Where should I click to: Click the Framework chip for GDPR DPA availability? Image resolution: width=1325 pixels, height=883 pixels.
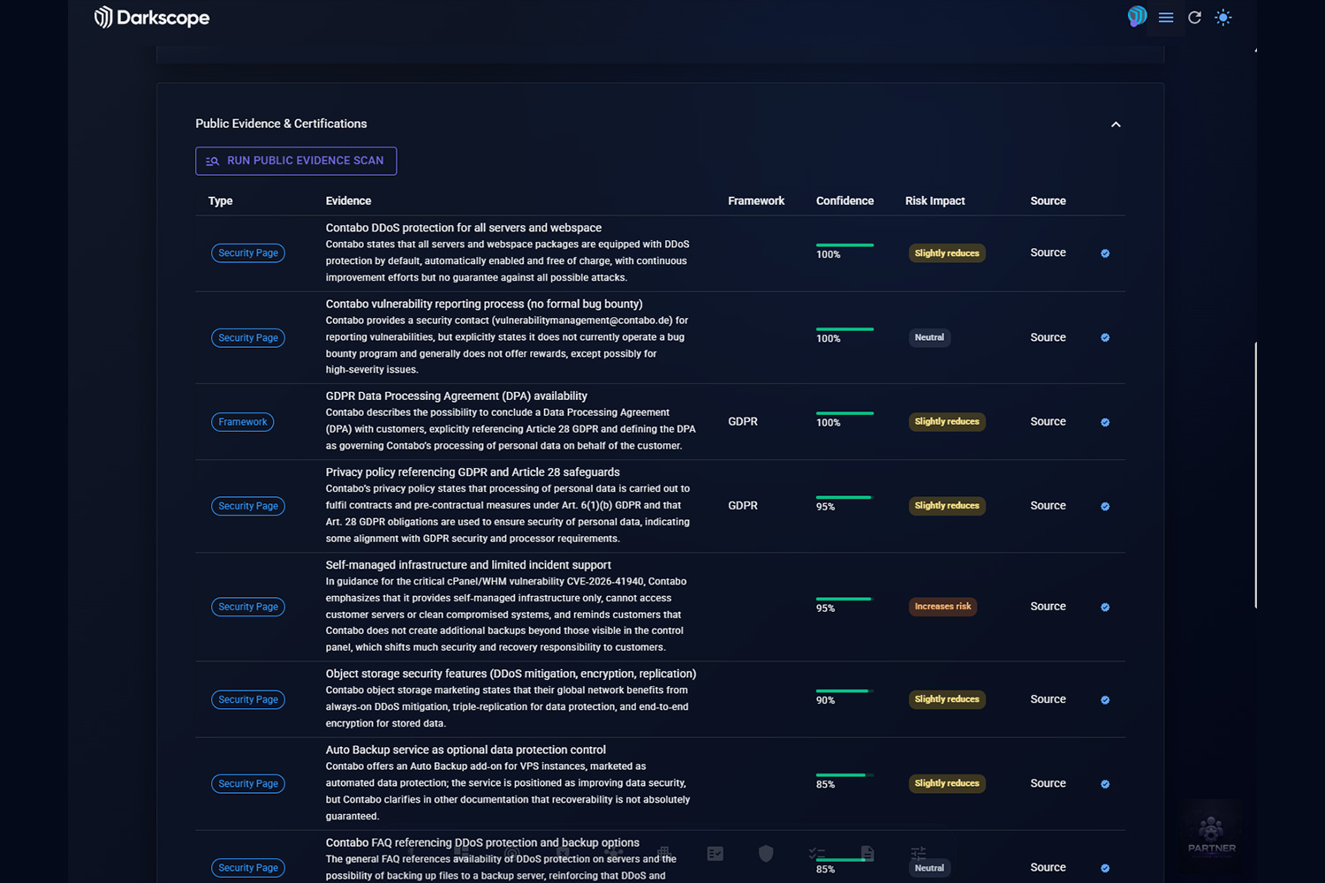point(243,422)
